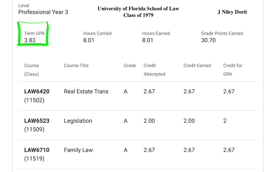Viewport: 273px width, 172px height.
Task: Click the University of Florida School of Law heading
Action: [x=138, y=9]
